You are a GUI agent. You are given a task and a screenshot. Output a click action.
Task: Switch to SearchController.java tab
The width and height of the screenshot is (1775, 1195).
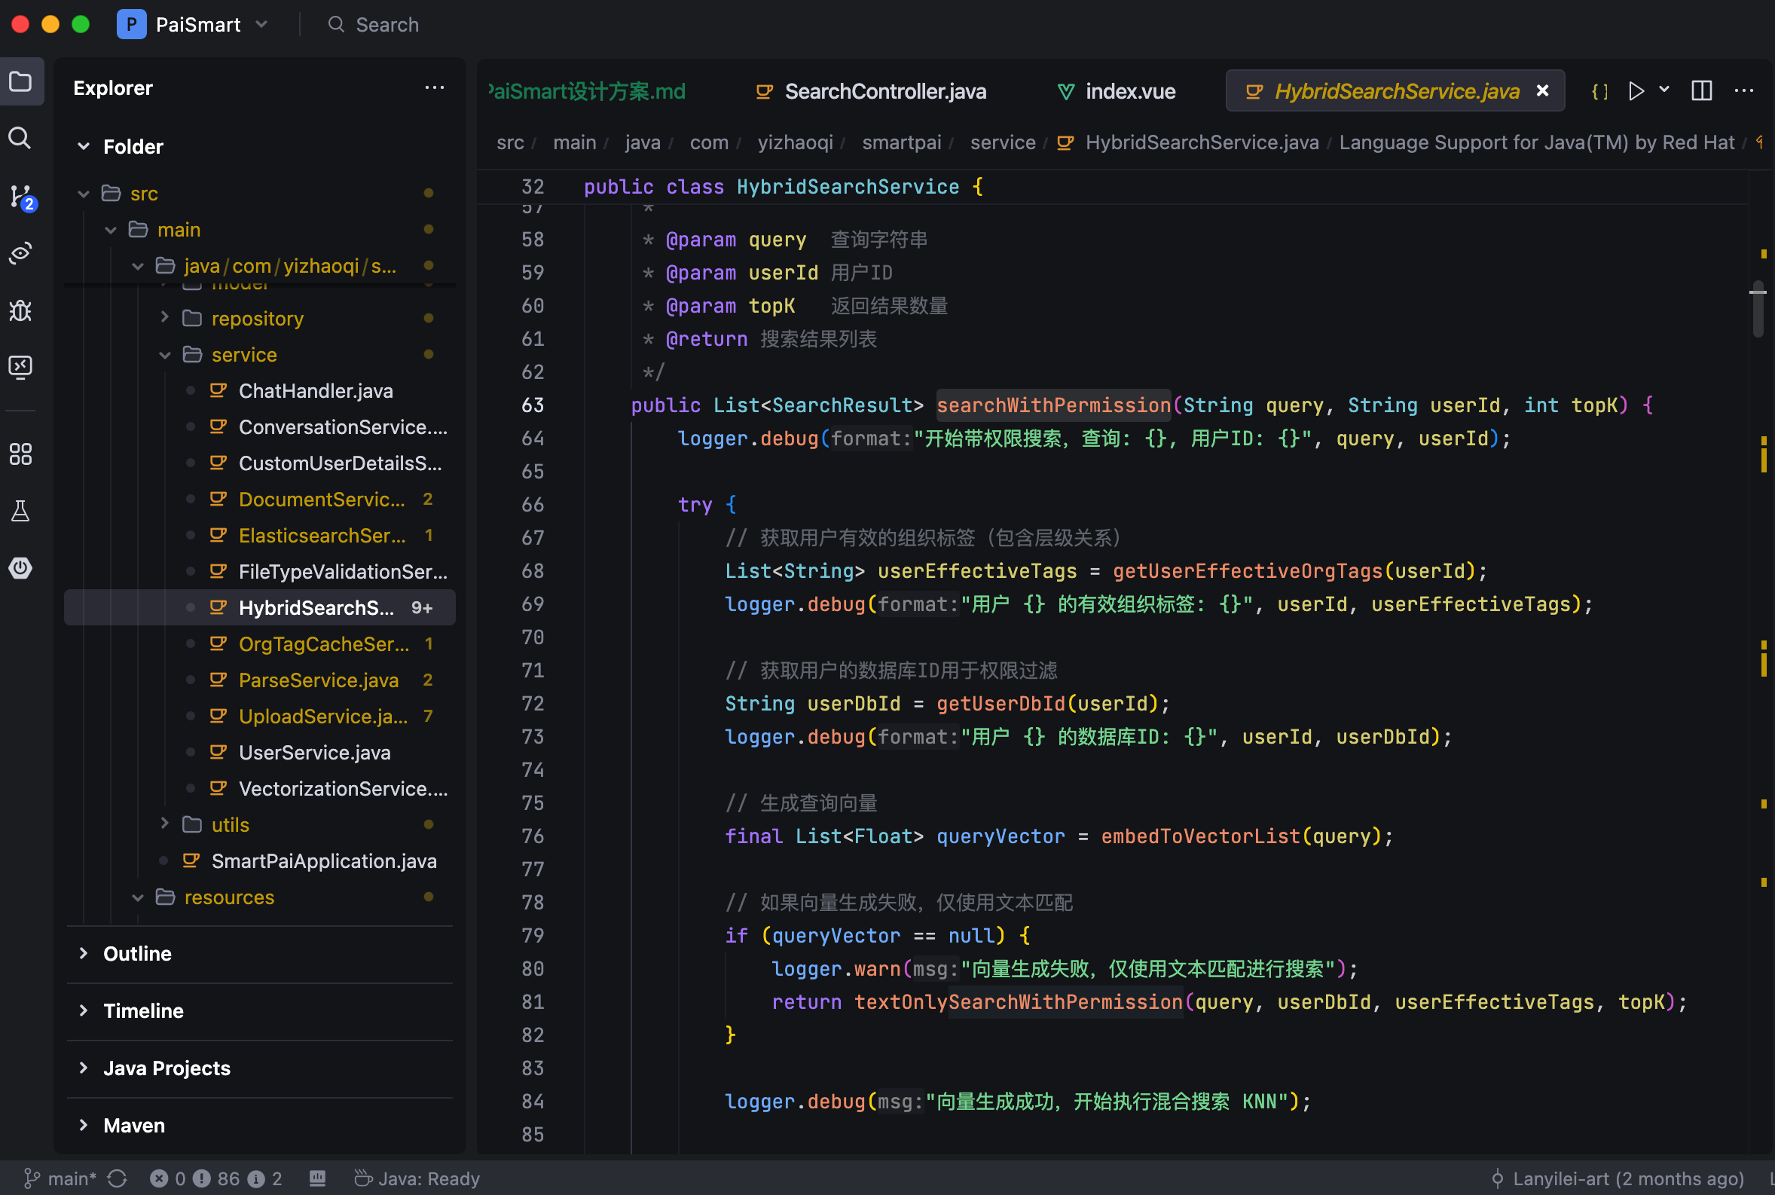pyautogui.click(x=885, y=91)
